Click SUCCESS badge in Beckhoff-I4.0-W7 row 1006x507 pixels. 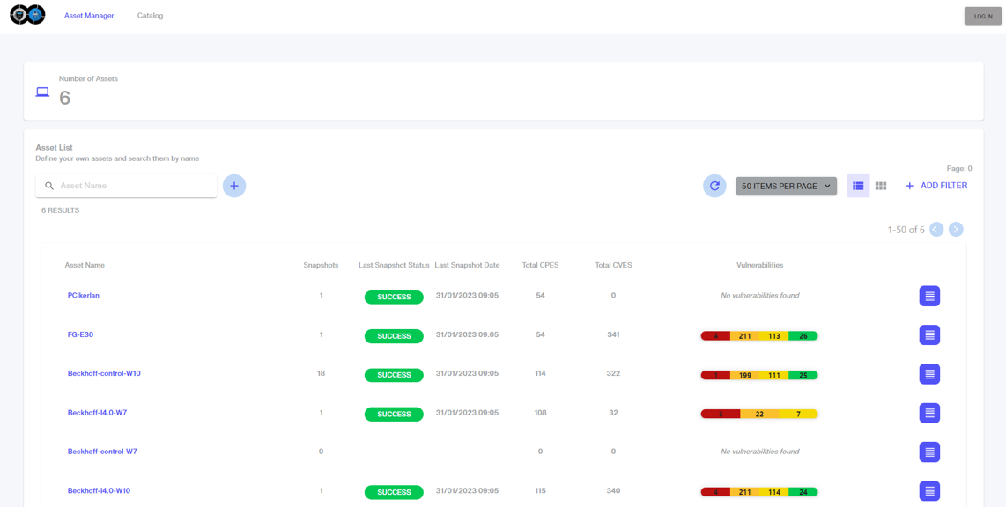[394, 415]
